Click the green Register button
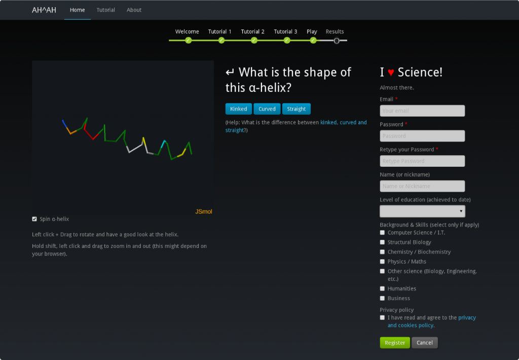Screen dimensions: 519x360 394,343
